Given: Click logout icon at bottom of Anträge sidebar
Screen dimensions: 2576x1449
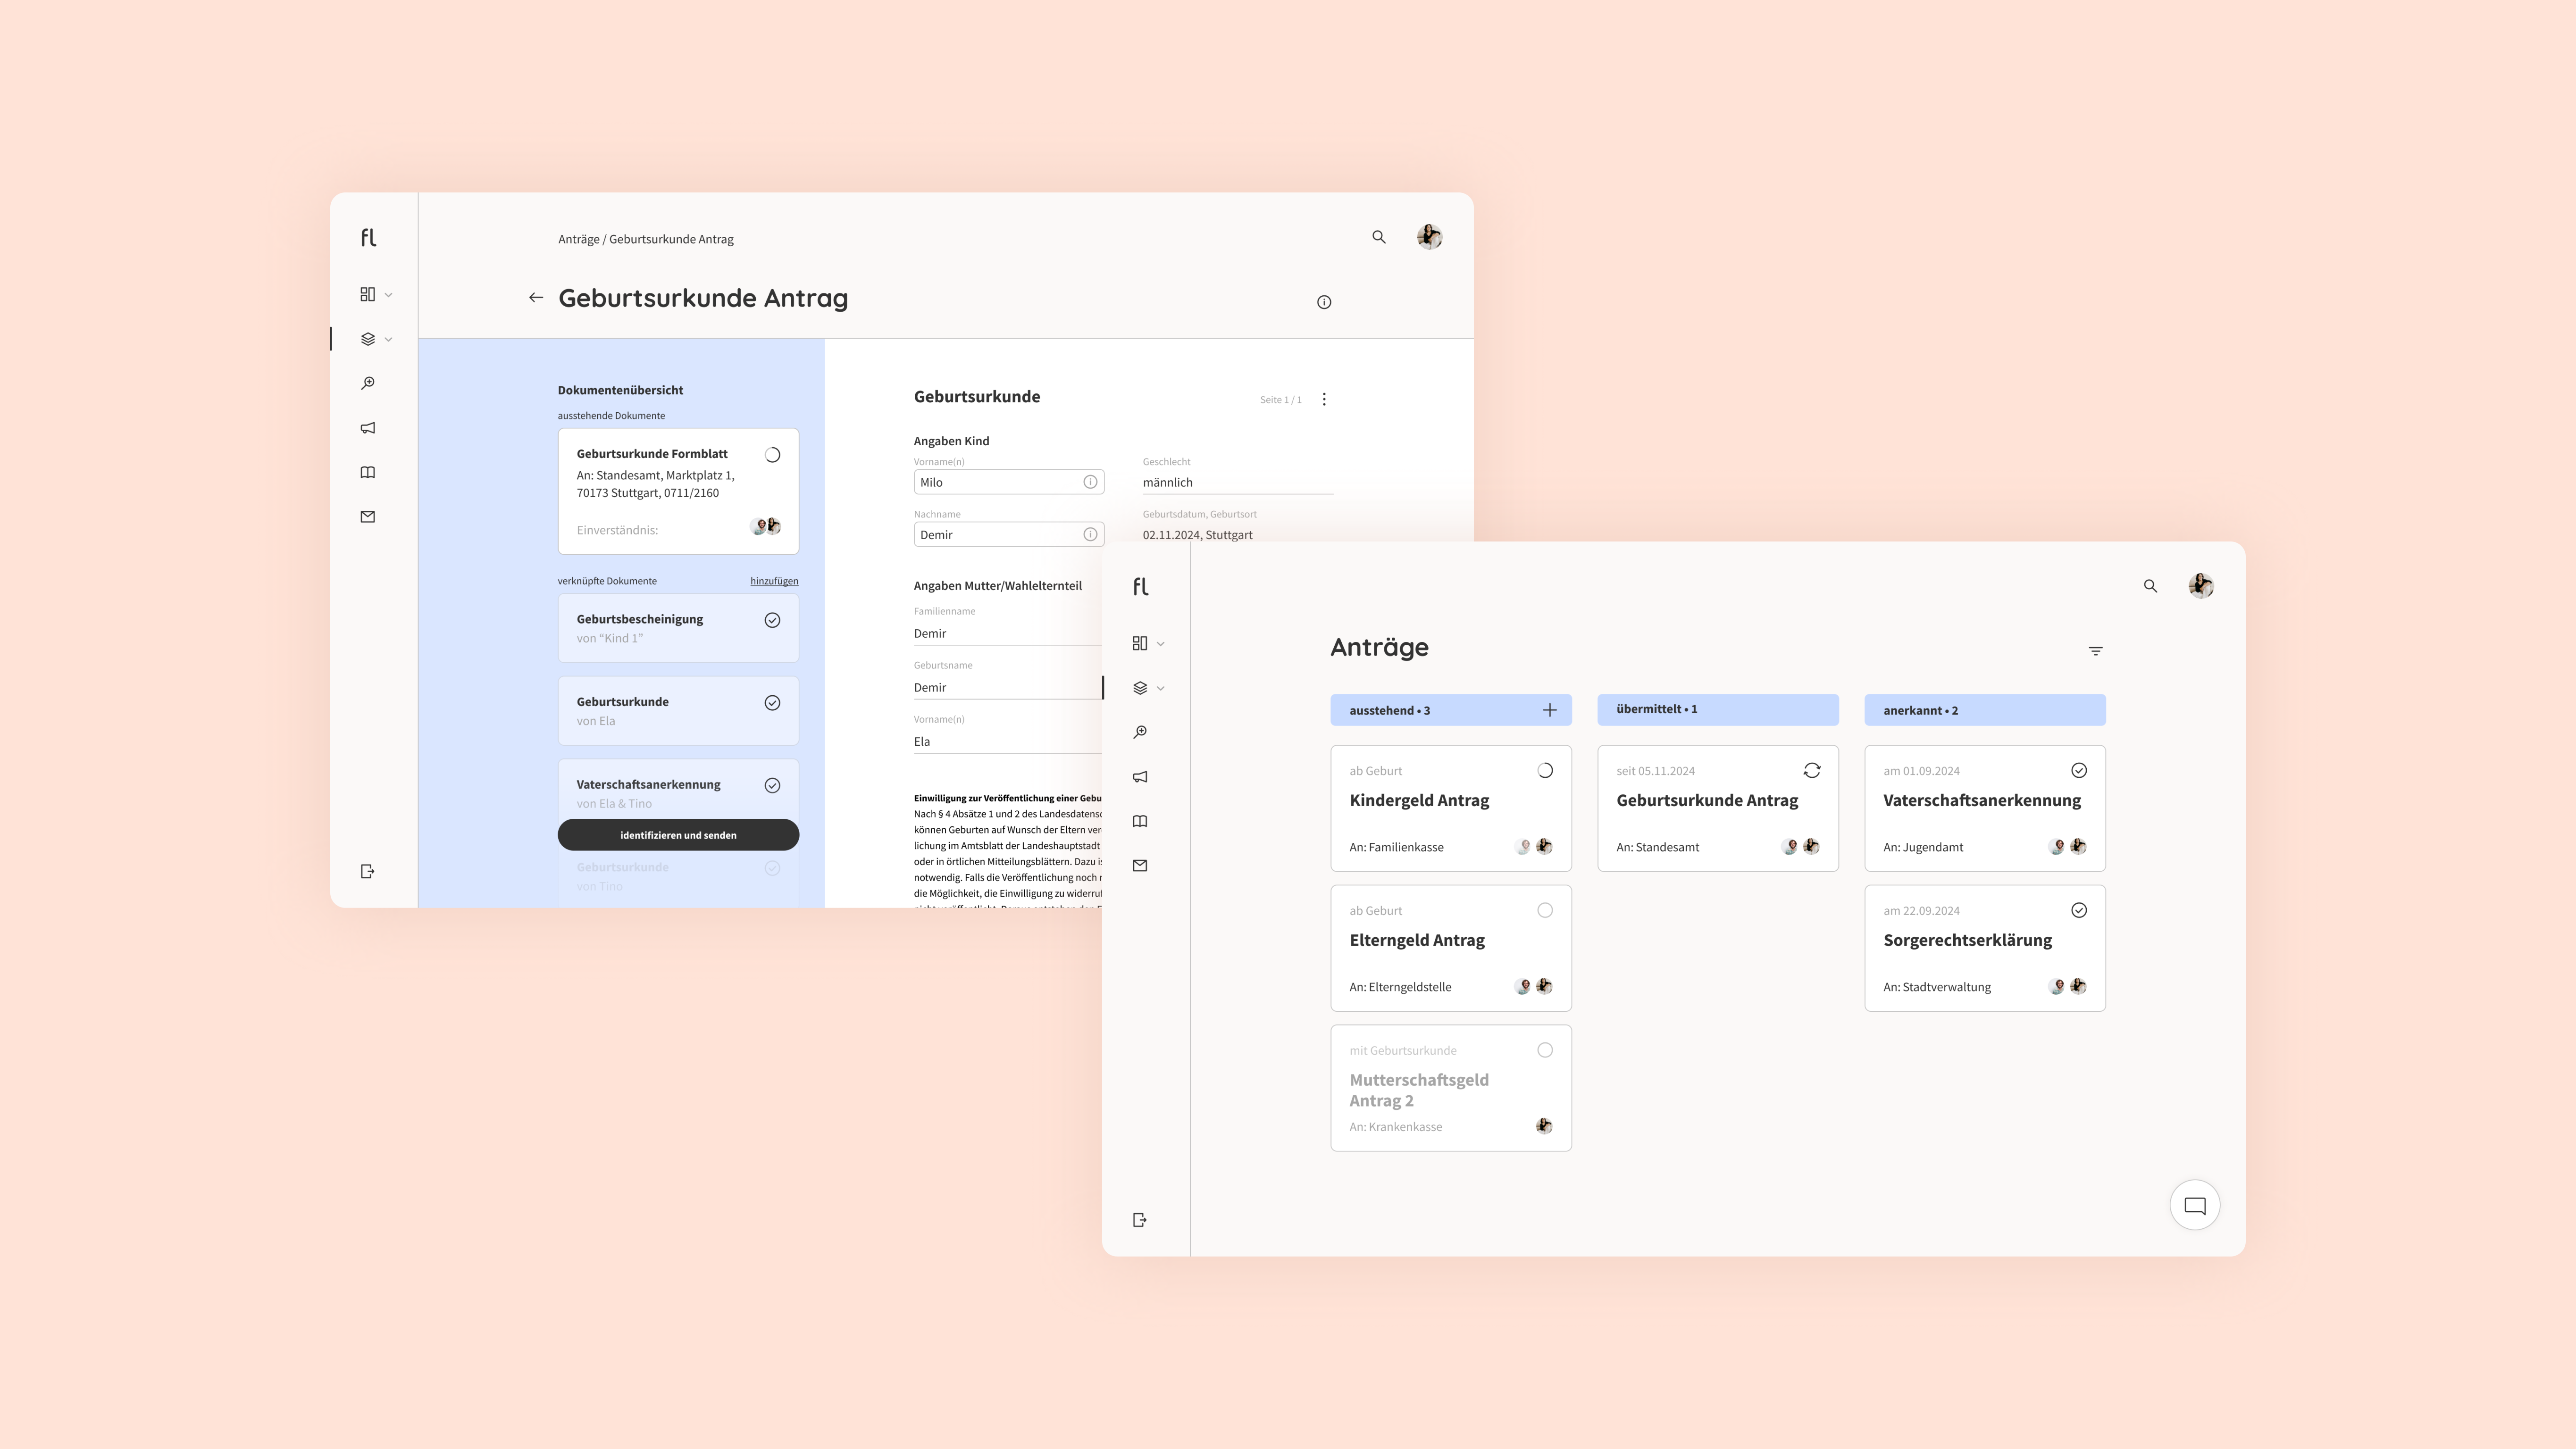Looking at the screenshot, I should click(1140, 1220).
